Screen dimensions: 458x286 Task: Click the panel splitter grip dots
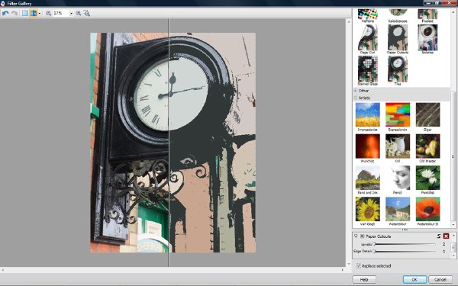tap(405, 230)
